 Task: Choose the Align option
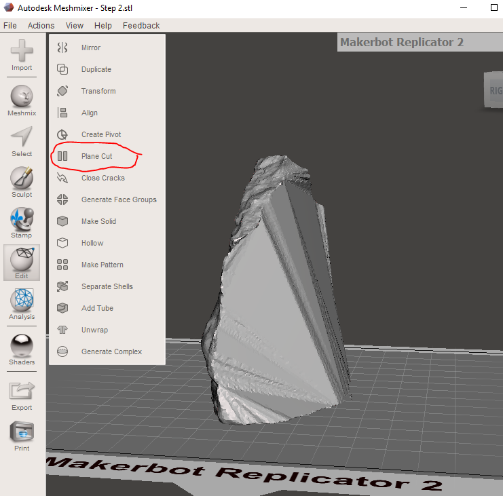pyautogui.click(x=107, y=113)
